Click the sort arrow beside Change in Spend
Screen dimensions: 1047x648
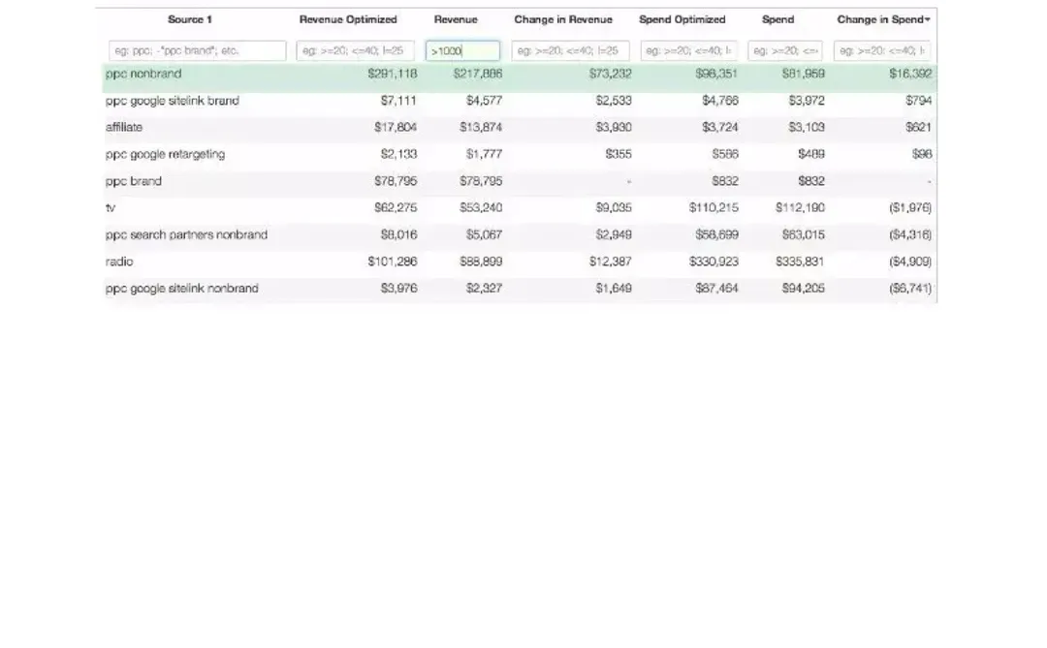[x=928, y=20]
